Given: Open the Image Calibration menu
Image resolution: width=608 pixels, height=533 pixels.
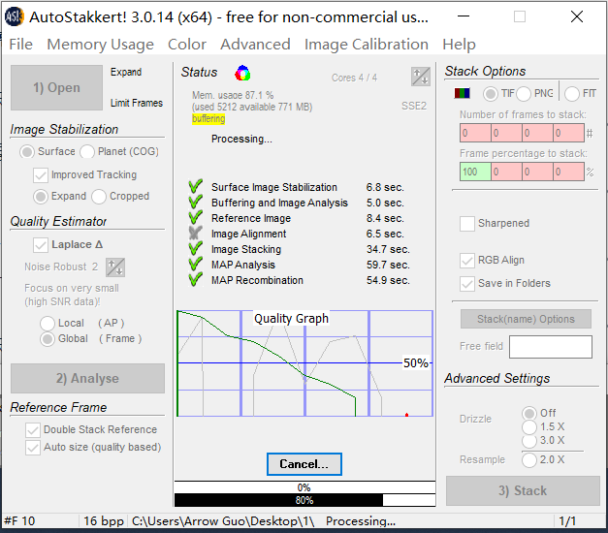Looking at the screenshot, I should tap(366, 45).
